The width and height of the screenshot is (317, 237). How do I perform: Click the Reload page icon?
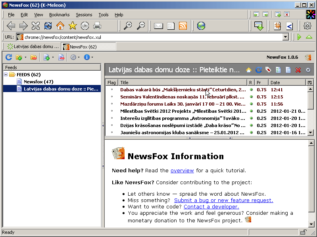(x=48, y=26)
